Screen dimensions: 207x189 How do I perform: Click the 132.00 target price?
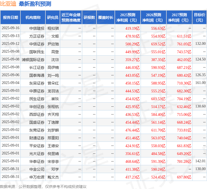(200, 43)
